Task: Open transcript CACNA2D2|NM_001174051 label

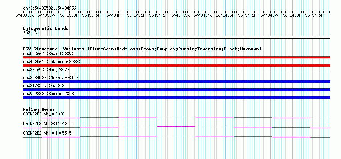Action: pyautogui.click(x=47, y=123)
